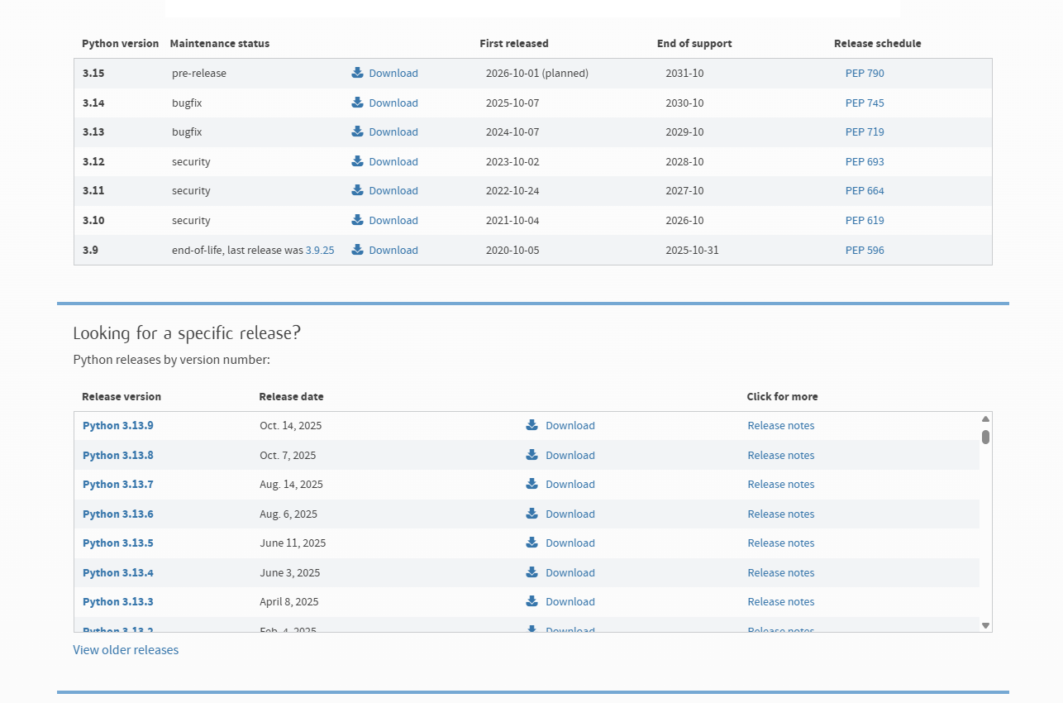
Task: Click the bold "3.12" version cell
Action: (93, 162)
